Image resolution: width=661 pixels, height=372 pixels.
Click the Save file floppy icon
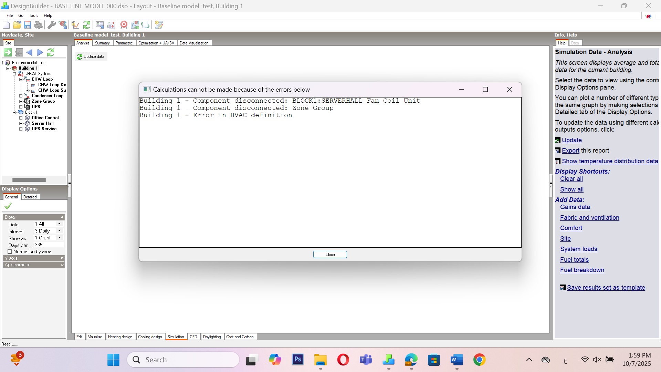[x=28, y=25]
